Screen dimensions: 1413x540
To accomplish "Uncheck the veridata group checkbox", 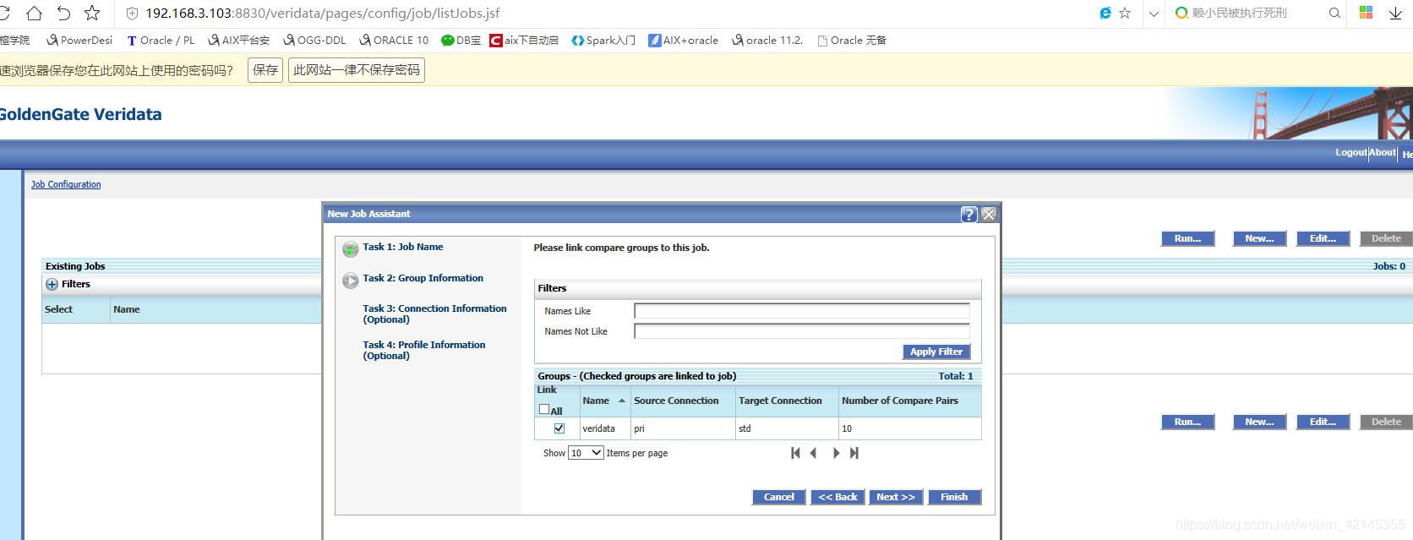I will coord(559,428).
